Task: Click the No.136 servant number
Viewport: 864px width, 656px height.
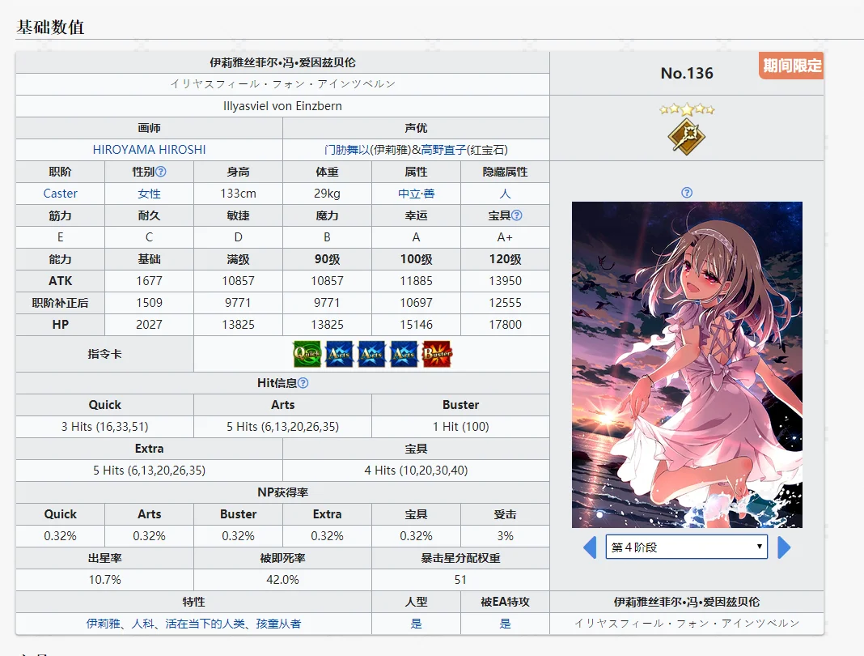Action: tap(687, 73)
